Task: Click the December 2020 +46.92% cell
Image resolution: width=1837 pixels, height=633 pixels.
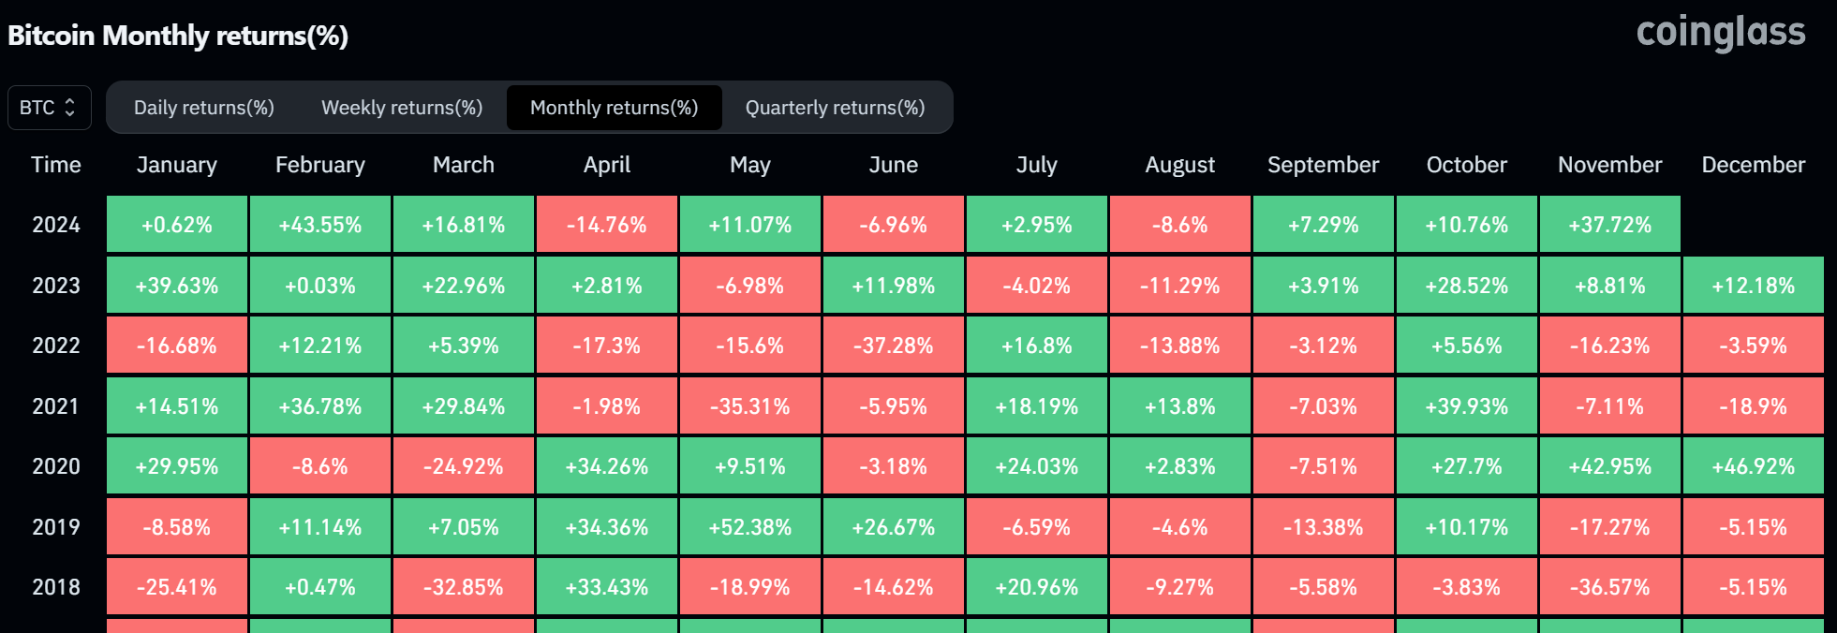Action: [1753, 466]
